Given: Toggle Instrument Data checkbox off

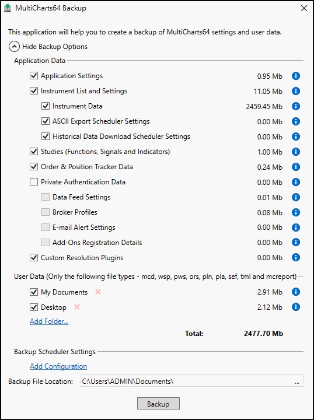Looking at the screenshot, I should coord(46,106).
